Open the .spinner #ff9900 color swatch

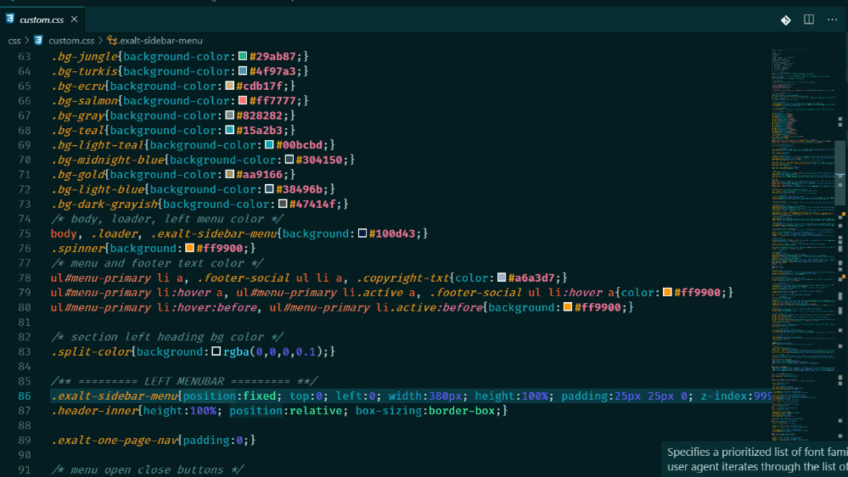pyautogui.click(x=189, y=248)
